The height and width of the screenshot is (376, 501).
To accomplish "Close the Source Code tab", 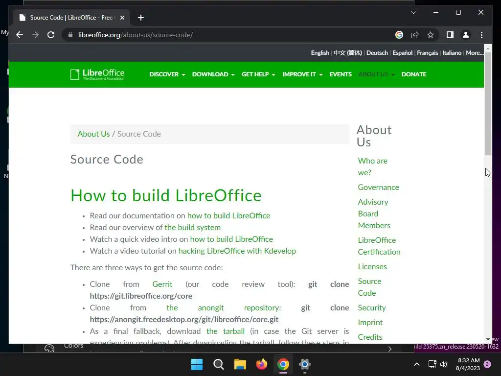I will [x=122, y=18].
